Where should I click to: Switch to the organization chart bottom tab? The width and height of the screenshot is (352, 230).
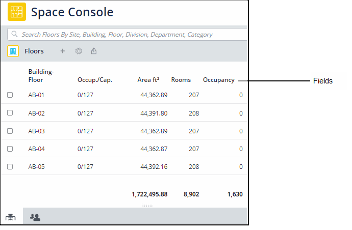11,217
